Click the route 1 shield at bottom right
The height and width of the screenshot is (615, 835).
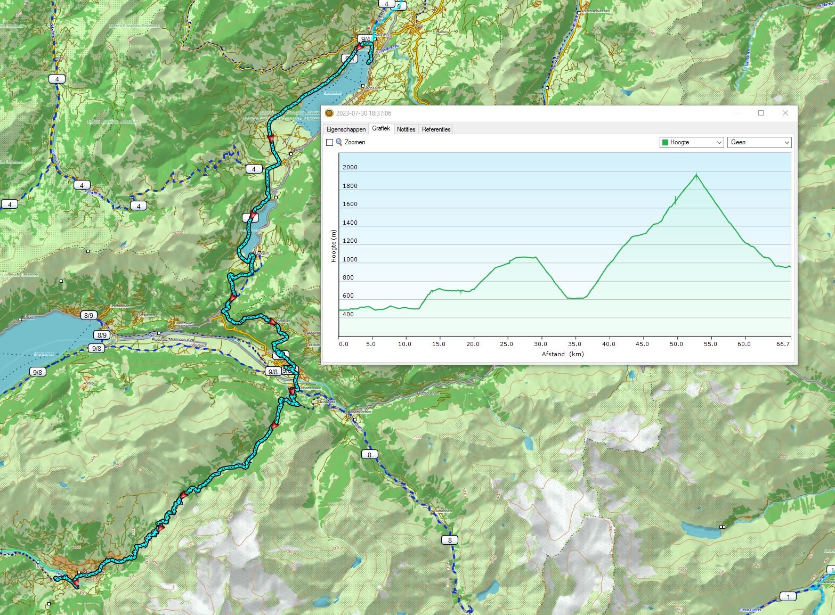click(788, 596)
